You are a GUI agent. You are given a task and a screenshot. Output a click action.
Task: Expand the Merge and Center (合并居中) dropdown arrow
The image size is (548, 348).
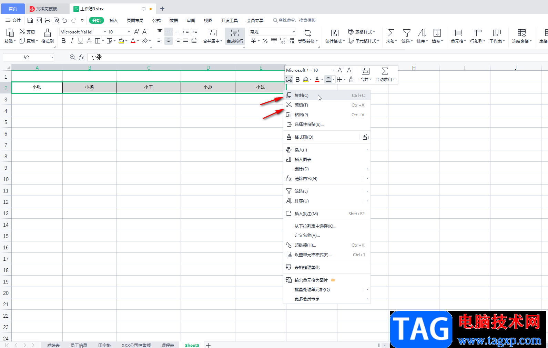222,41
